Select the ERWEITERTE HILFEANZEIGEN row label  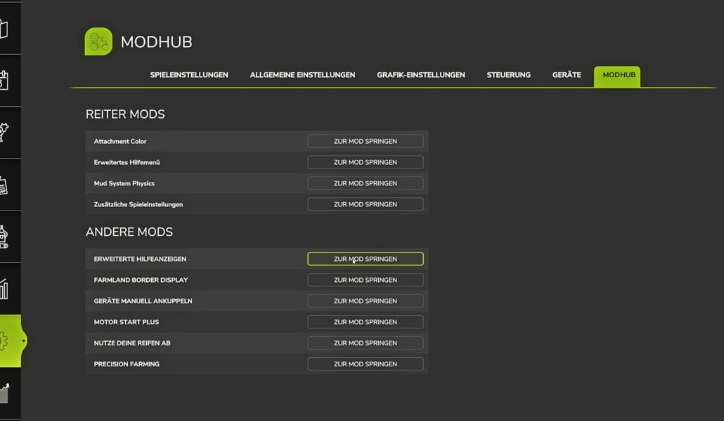pyautogui.click(x=140, y=259)
